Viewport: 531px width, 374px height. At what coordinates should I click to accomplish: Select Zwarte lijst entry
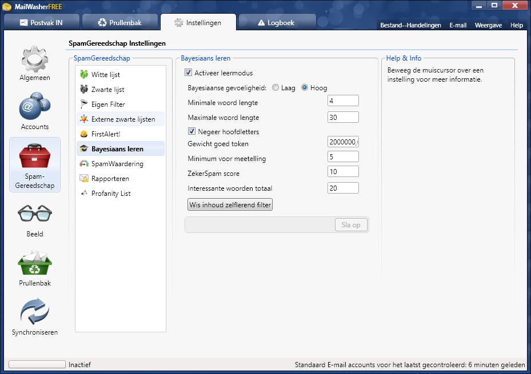pos(121,89)
